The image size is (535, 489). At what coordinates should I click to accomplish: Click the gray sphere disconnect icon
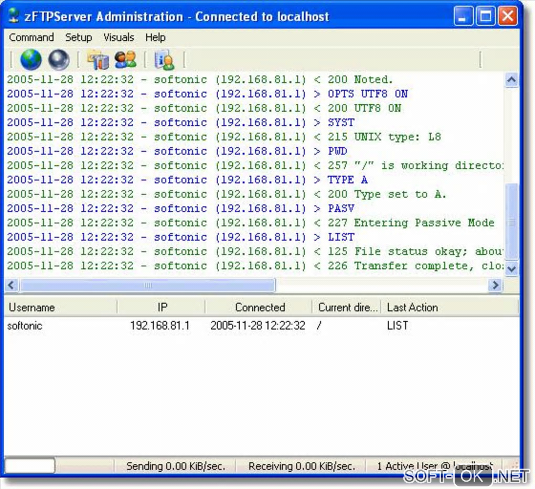59,60
